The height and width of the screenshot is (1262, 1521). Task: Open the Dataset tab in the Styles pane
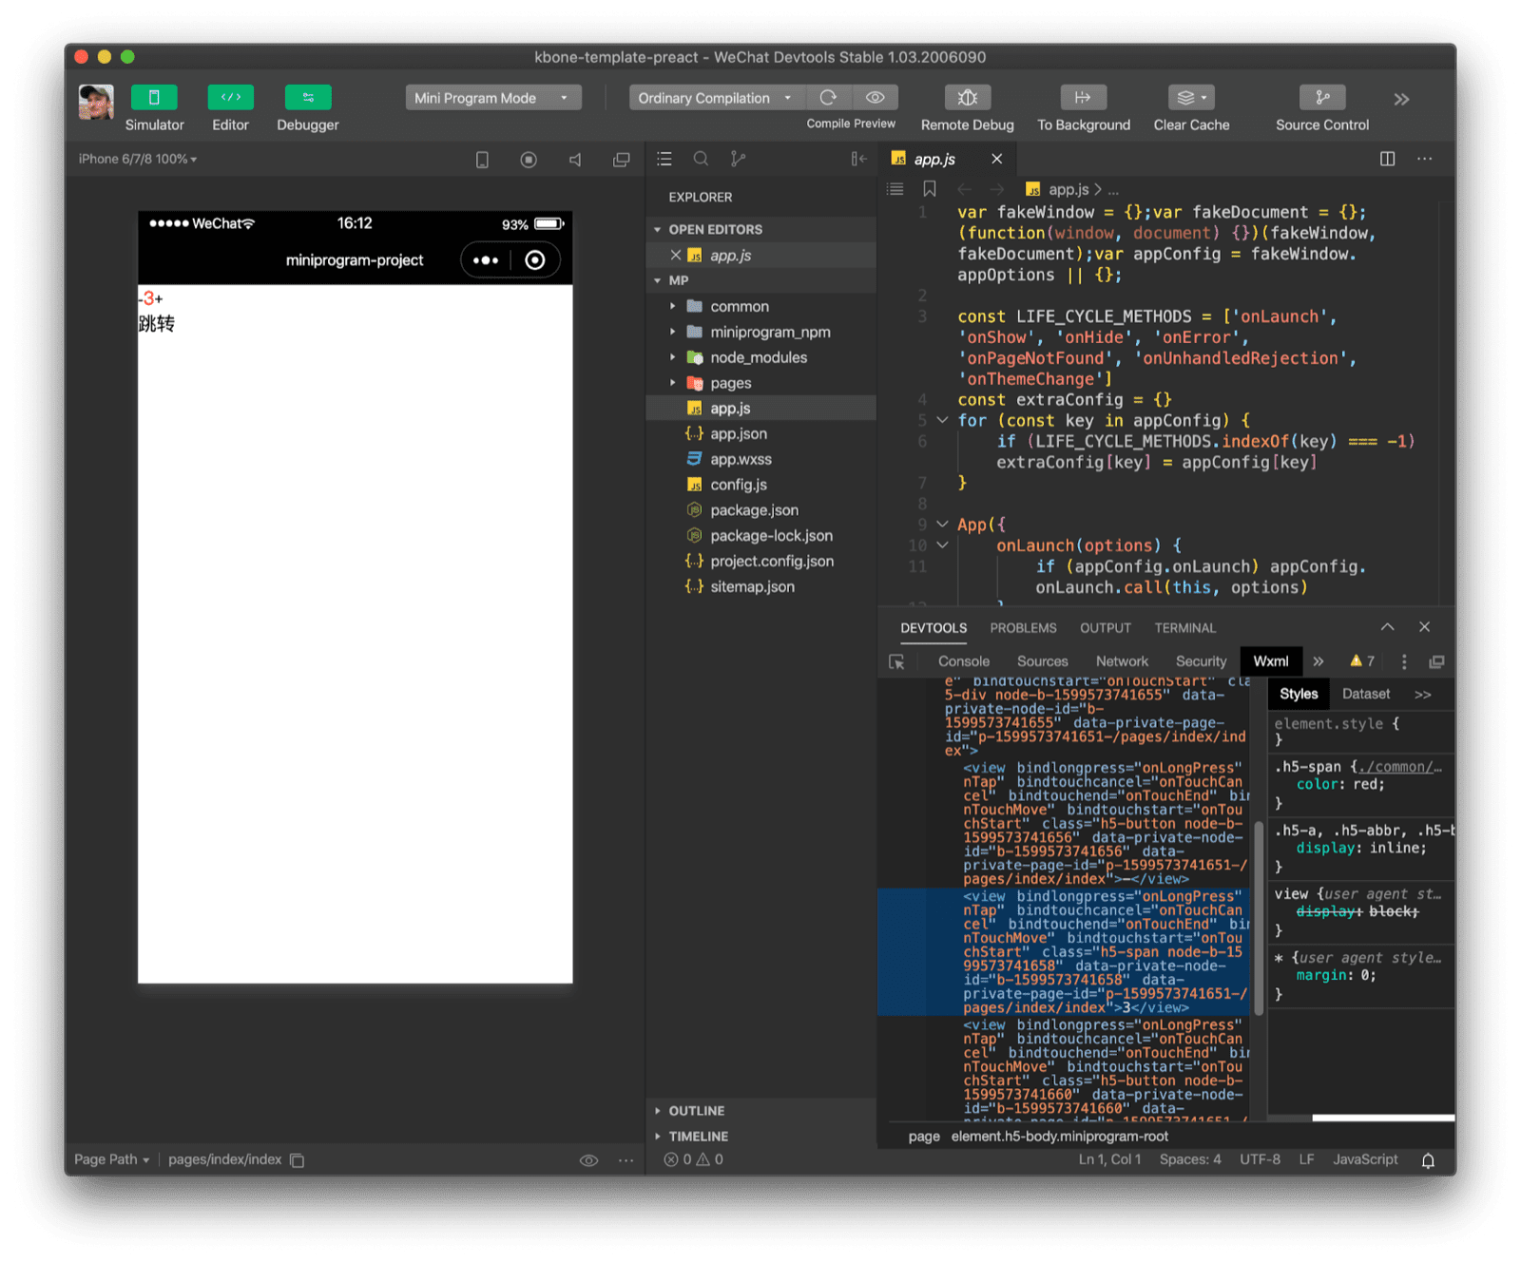1365,694
